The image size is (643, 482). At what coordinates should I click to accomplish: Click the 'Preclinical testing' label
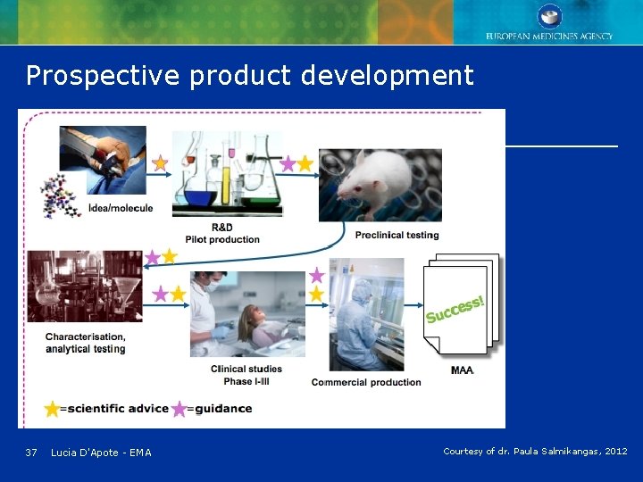pos(397,236)
